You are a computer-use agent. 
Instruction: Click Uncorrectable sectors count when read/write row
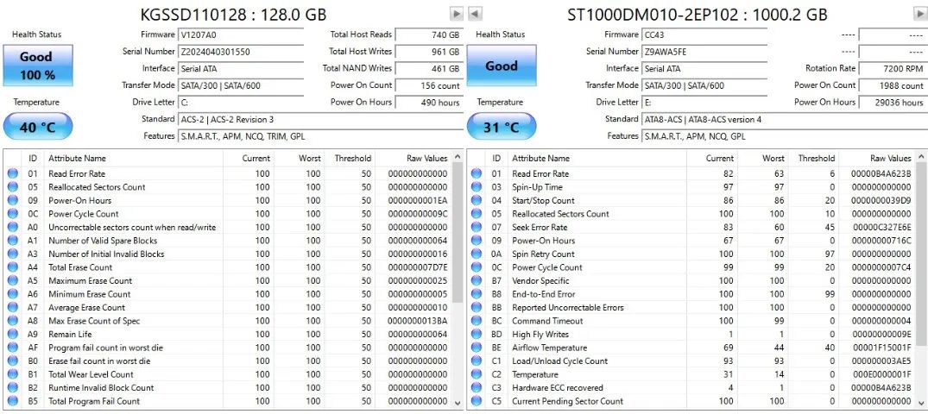pos(227,227)
